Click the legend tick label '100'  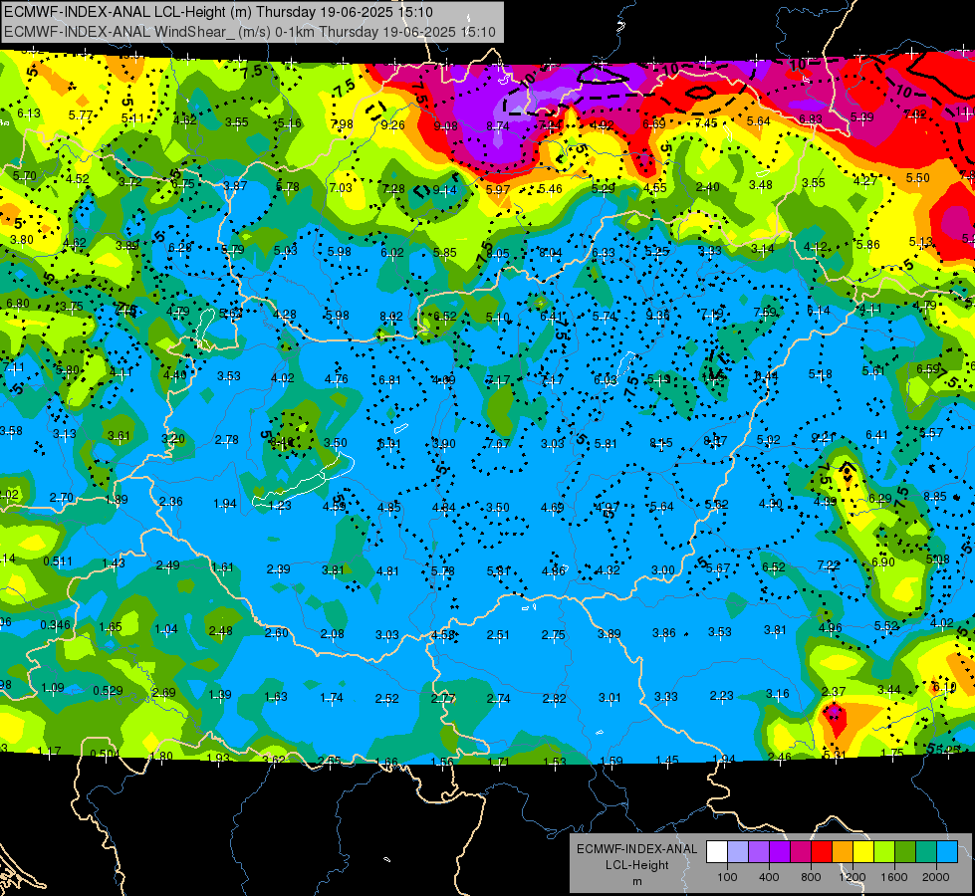727,877
